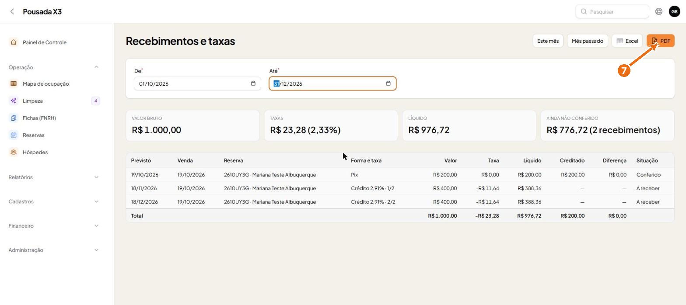This screenshot has height=305, width=686.
Task: Expand the Administração section
Action: (96, 250)
